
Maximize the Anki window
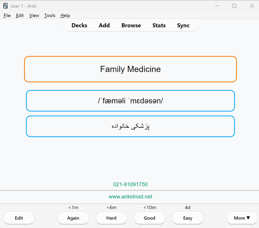234,6
